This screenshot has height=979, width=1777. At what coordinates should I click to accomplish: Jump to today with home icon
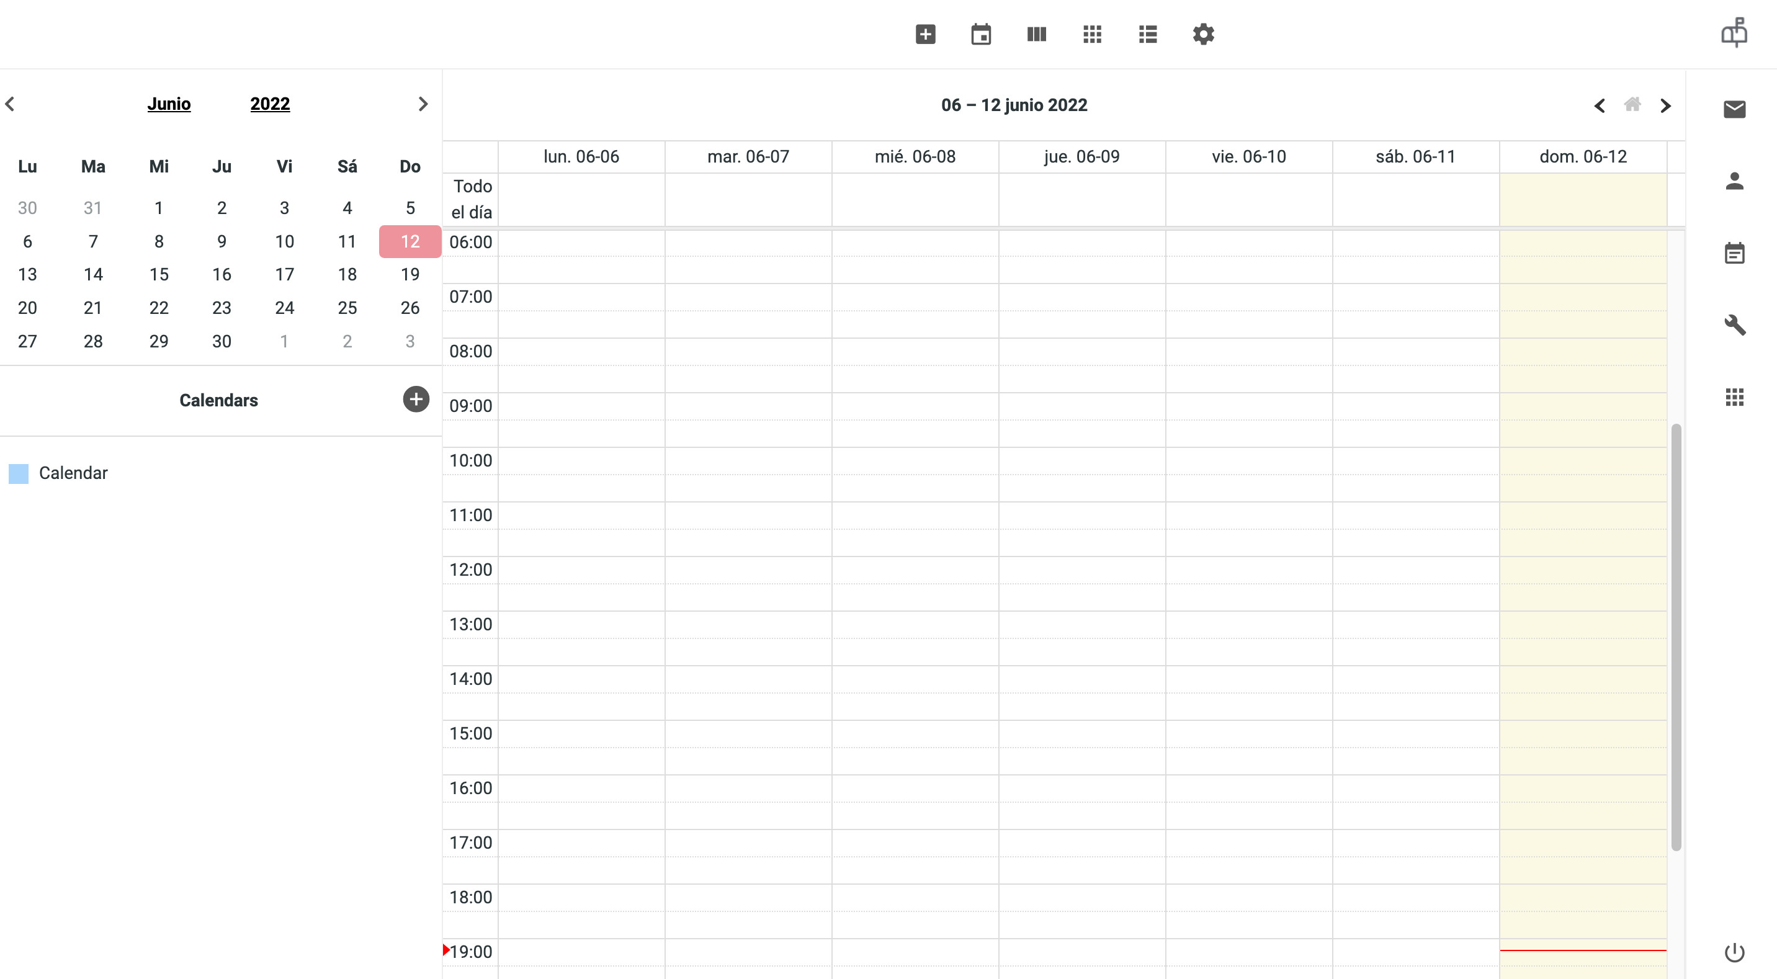(1632, 104)
